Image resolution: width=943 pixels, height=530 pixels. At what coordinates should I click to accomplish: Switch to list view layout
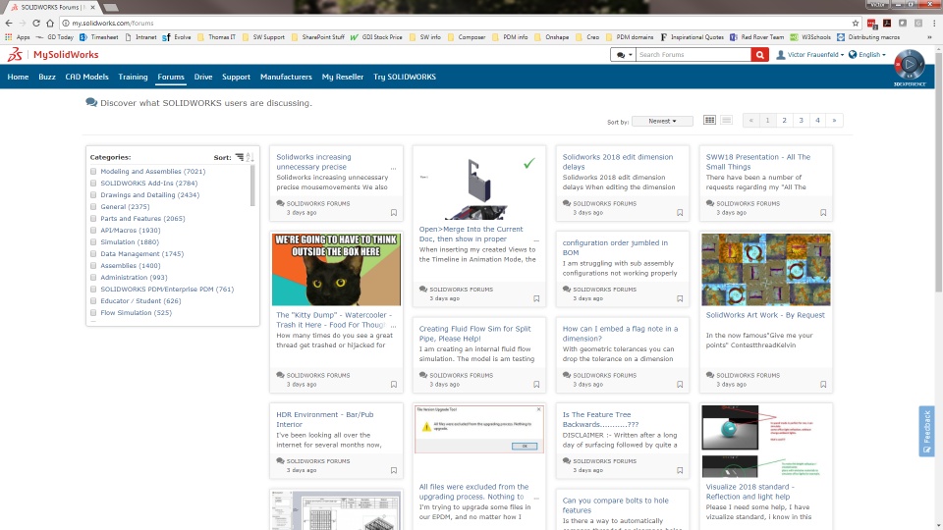click(x=727, y=120)
